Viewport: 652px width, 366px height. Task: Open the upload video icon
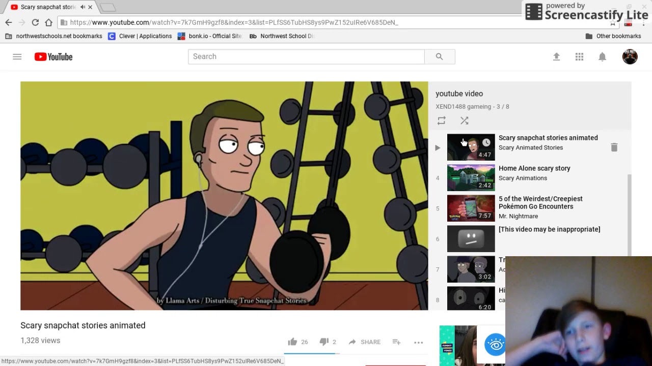pyautogui.click(x=556, y=57)
